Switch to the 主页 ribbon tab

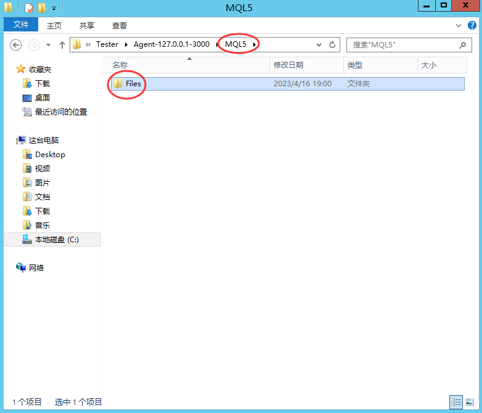pos(54,25)
